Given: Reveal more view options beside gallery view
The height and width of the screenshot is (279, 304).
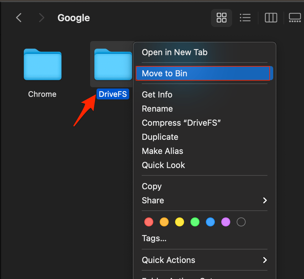Looking at the screenshot, I should pyautogui.click(x=303, y=18).
